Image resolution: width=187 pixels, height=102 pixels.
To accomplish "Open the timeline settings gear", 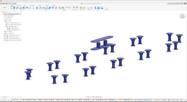I will pos(185,100).
